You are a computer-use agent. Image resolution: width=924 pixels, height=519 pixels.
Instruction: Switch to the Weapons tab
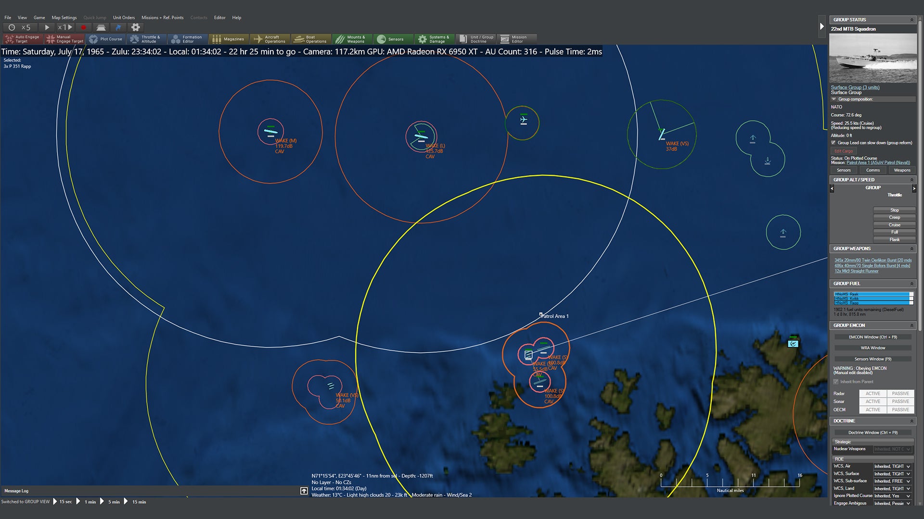[902, 170]
